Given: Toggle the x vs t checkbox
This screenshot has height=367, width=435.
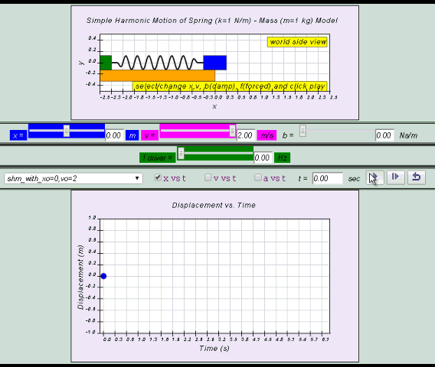Looking at the screenshot, I should (x=158, y=177).
